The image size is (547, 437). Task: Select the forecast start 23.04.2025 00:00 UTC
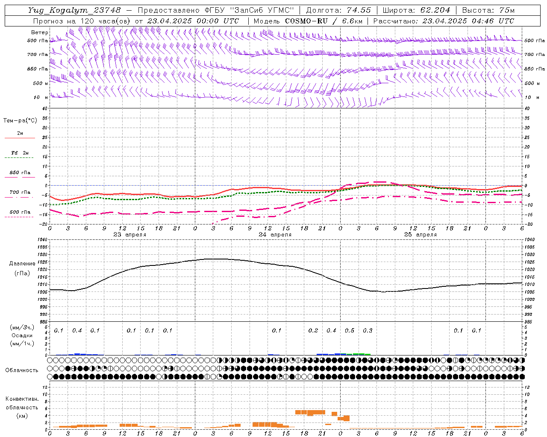[x=193, y=21]
